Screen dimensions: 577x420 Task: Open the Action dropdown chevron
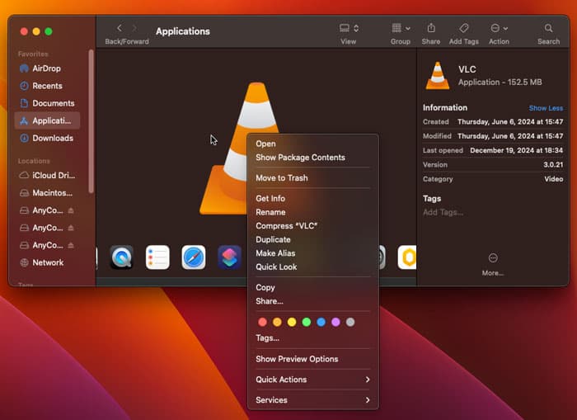(x=505, y=28)
